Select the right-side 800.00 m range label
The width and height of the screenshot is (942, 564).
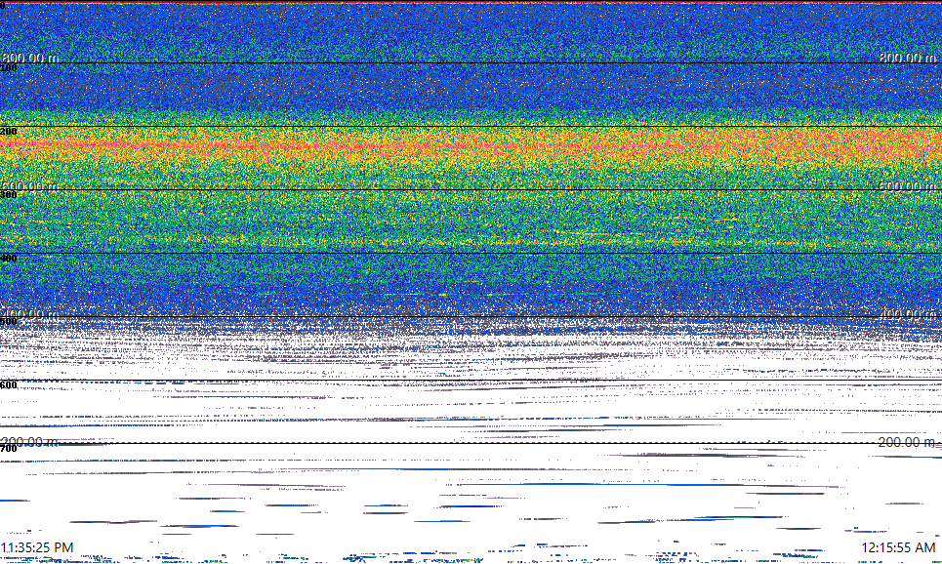click(x=908, y=58)
